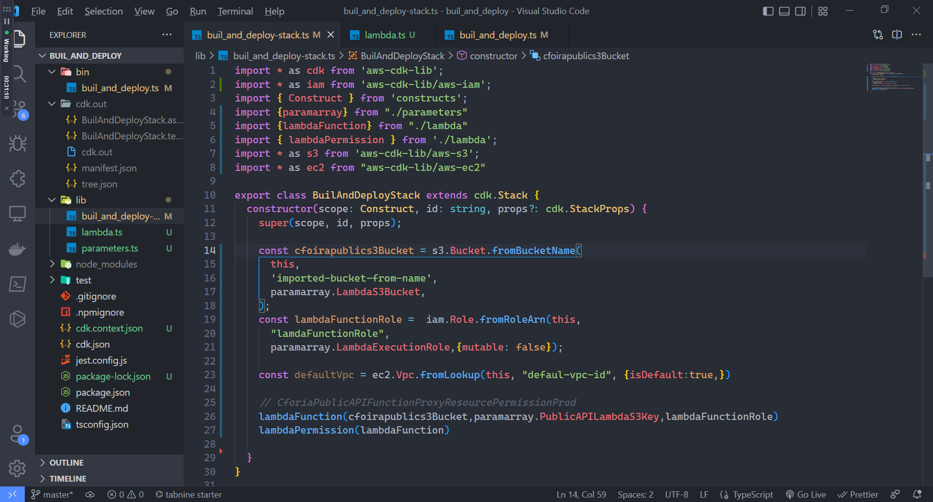
Task: Click master* branch in status bar
Action: (52, 494)
